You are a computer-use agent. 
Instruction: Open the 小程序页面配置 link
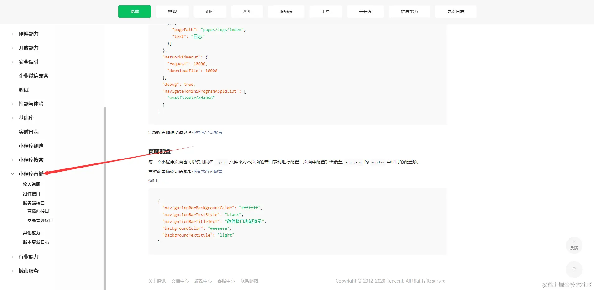[207, 171]
